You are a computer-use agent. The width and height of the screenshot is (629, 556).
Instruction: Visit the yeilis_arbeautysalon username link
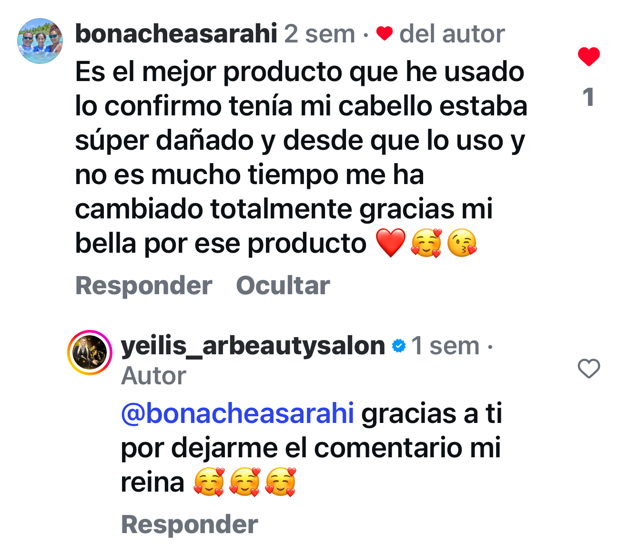(x=253, y=345)
